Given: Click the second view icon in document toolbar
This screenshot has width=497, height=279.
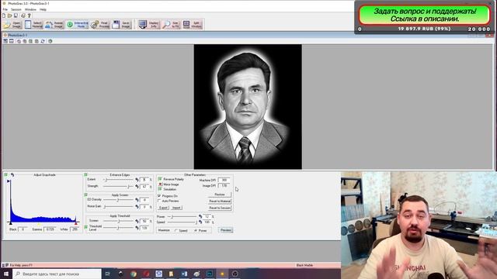Looking at the screenshot, I should click(x=12, y=41).
